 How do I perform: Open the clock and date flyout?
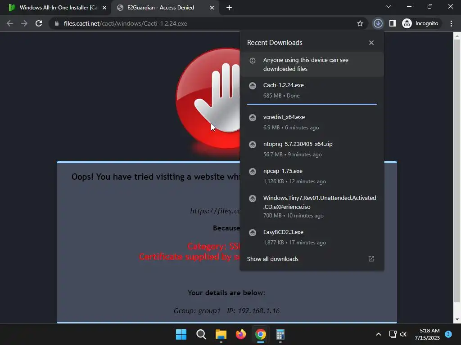pyautogui.click(x=427, y=334)
